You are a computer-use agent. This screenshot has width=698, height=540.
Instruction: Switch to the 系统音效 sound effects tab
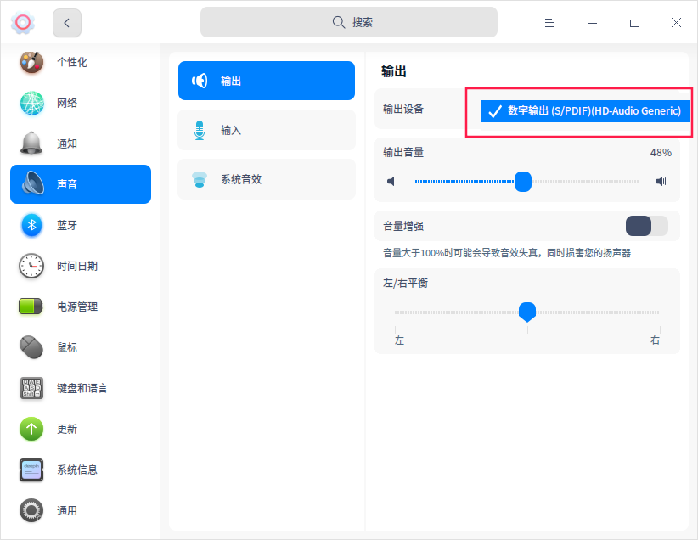(267, 179)
